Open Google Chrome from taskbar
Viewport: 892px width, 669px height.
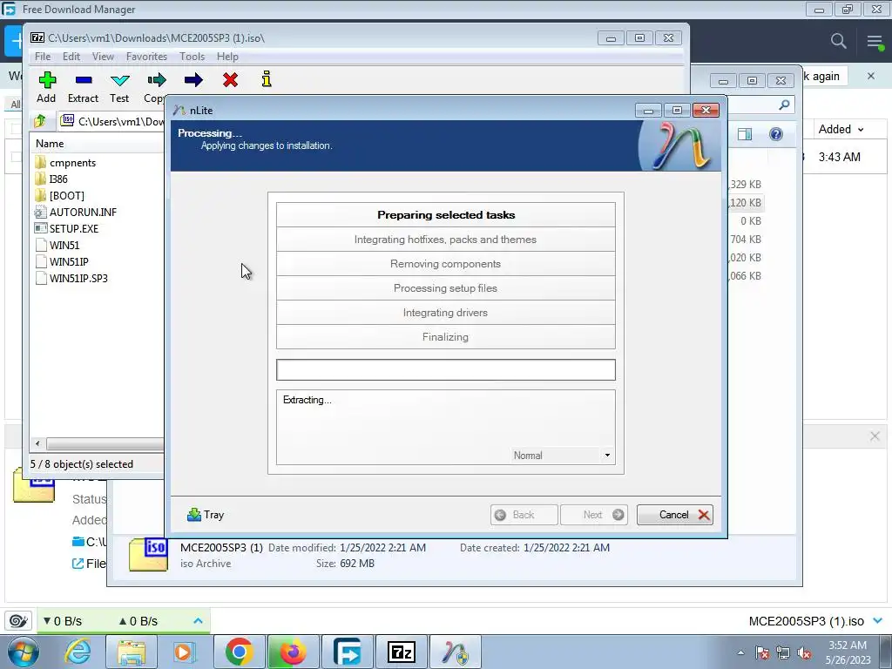(x=239, y=652)
